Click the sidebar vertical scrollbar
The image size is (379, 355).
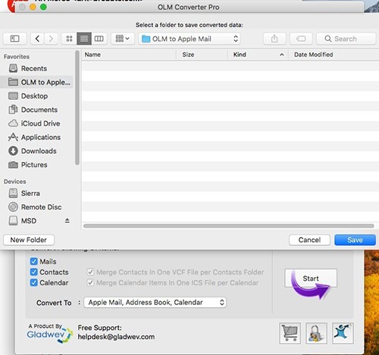[x=77, y=108]
